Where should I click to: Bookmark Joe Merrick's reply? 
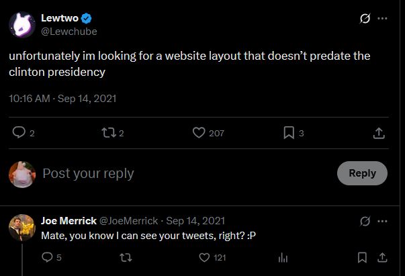[362, 257]
